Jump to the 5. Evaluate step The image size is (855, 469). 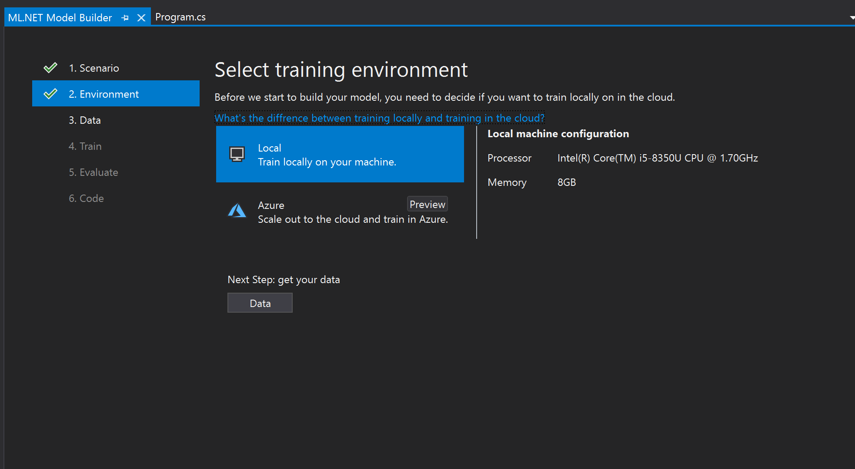click(94, 172)
